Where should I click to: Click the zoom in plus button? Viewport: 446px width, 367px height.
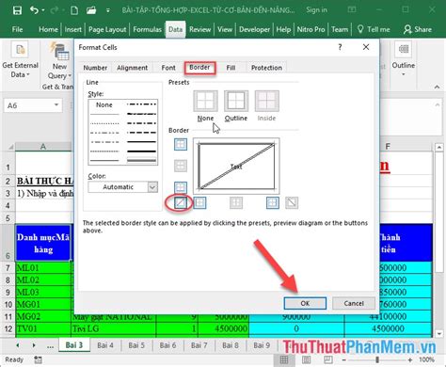pos(410,359)
